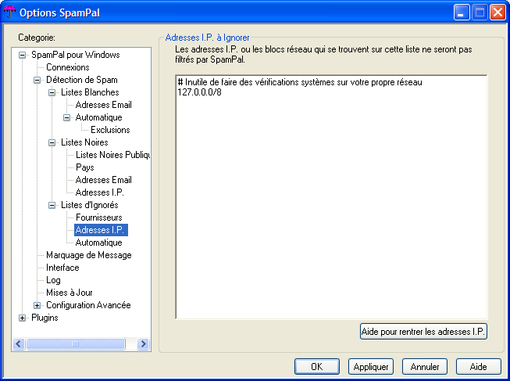Expand the Configuration Avancée node
This screenshot has width=510, height=381.
[x=37, y=305]
